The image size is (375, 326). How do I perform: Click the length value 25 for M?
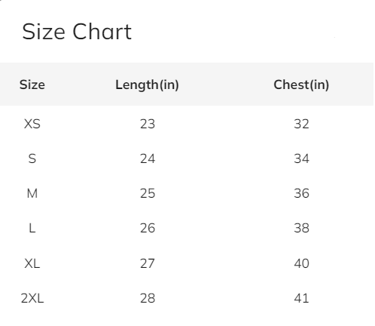point(148,193)
